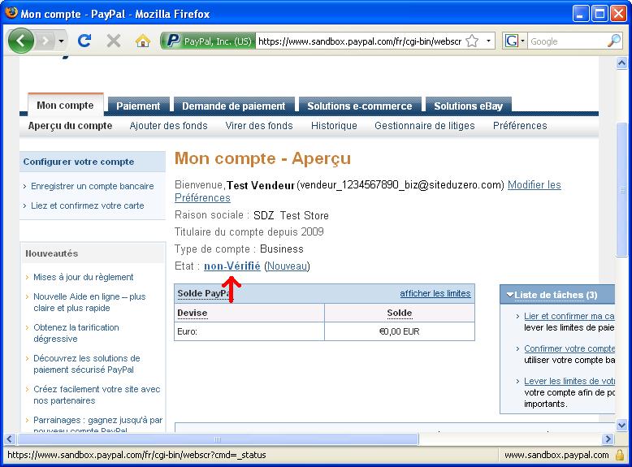Click the vertical scrollbar thumb

pyautogui.click(x=621, y=189)
